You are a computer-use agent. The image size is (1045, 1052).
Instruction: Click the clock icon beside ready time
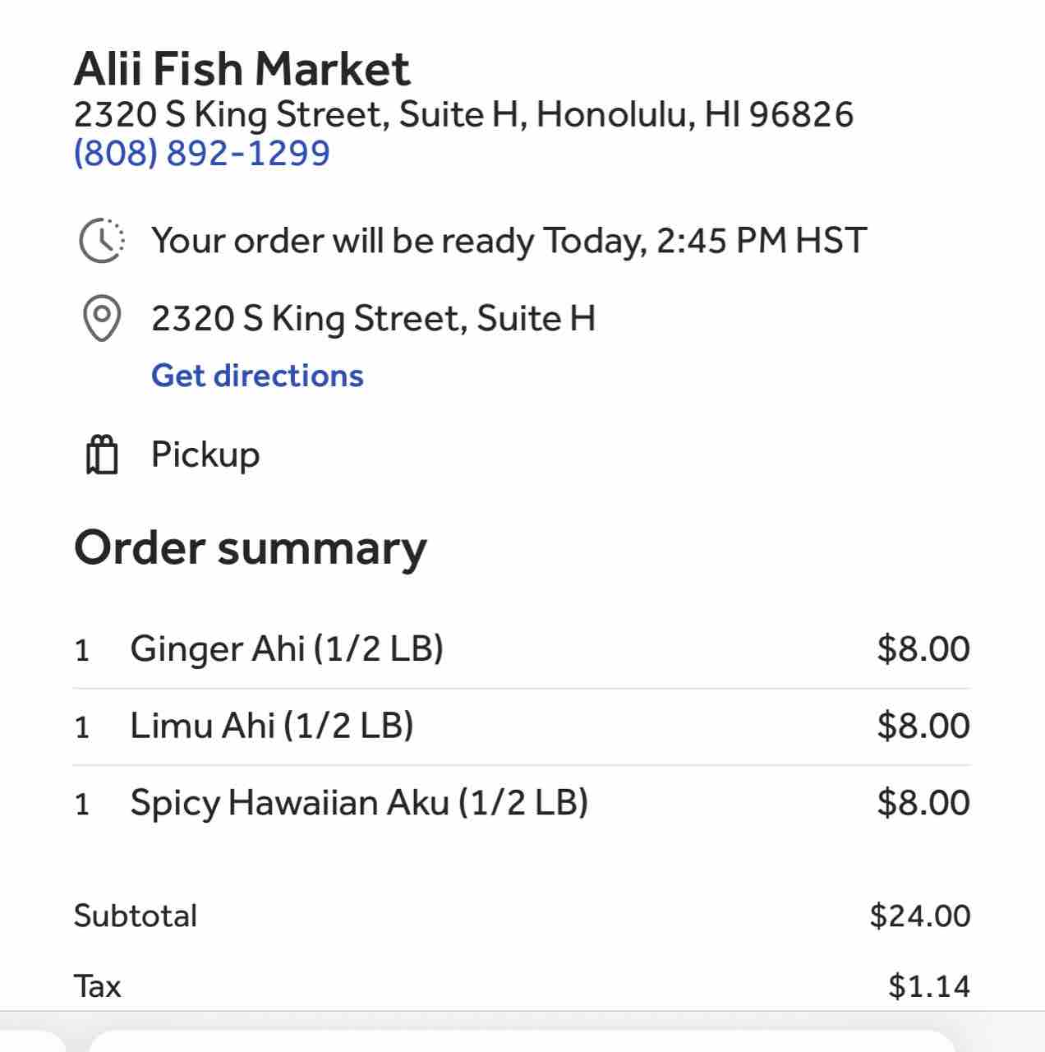tap(102, 241)
